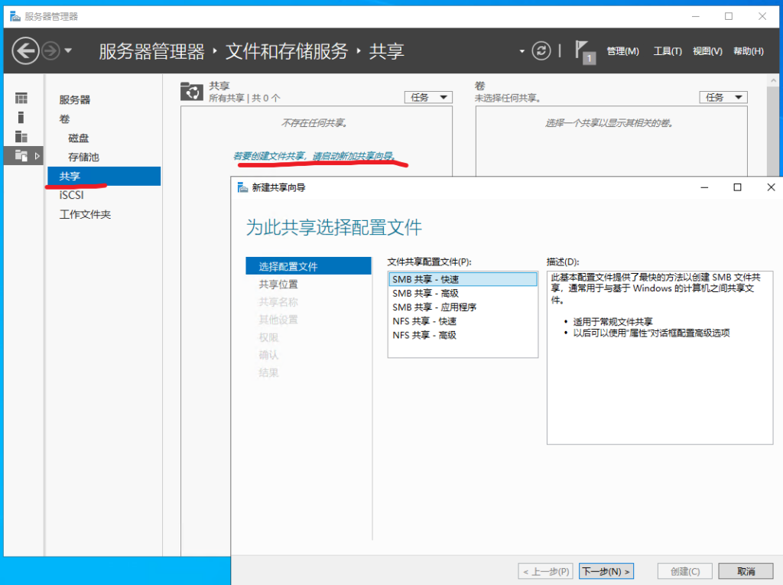Click the 下一步(N) button
The image size is (783, 585).
point(606,571)
